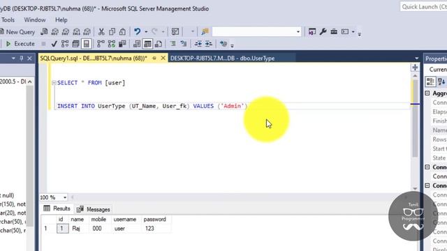Click the username column header

click(125, 220)
